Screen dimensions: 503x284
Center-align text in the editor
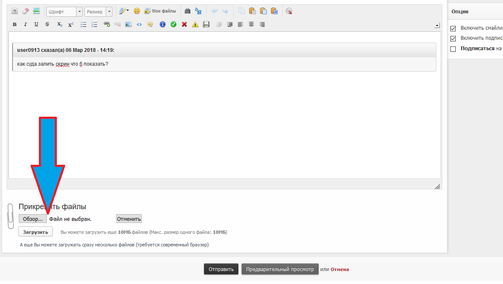[x=251, y=25]
